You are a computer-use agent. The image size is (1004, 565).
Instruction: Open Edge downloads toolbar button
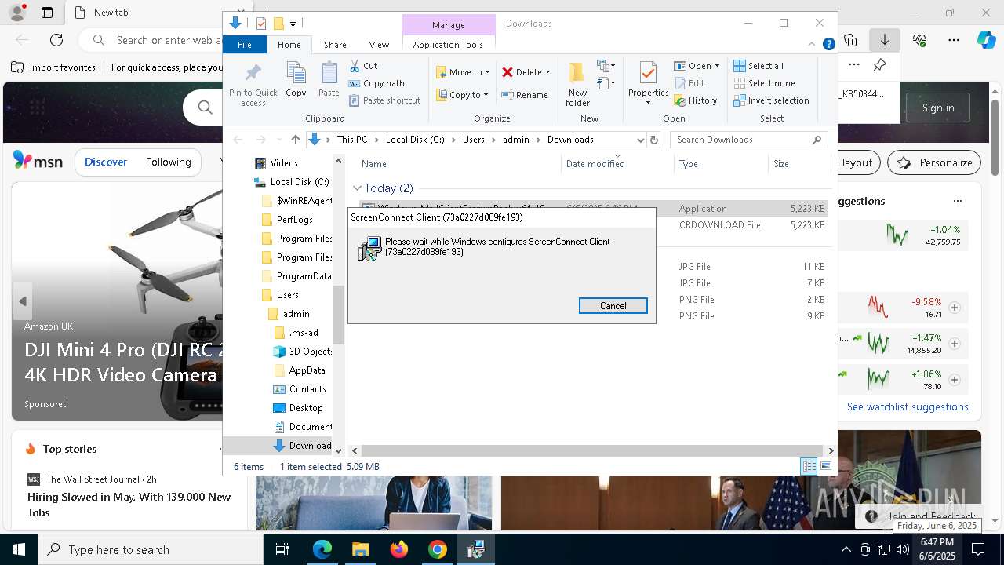[x=884, y=40]
